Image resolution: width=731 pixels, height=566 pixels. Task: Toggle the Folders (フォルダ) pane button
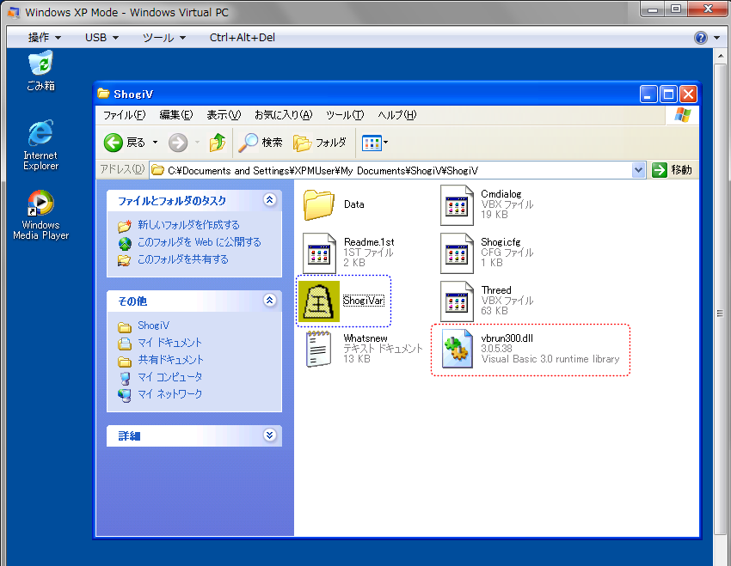click(x=320, y=143)
